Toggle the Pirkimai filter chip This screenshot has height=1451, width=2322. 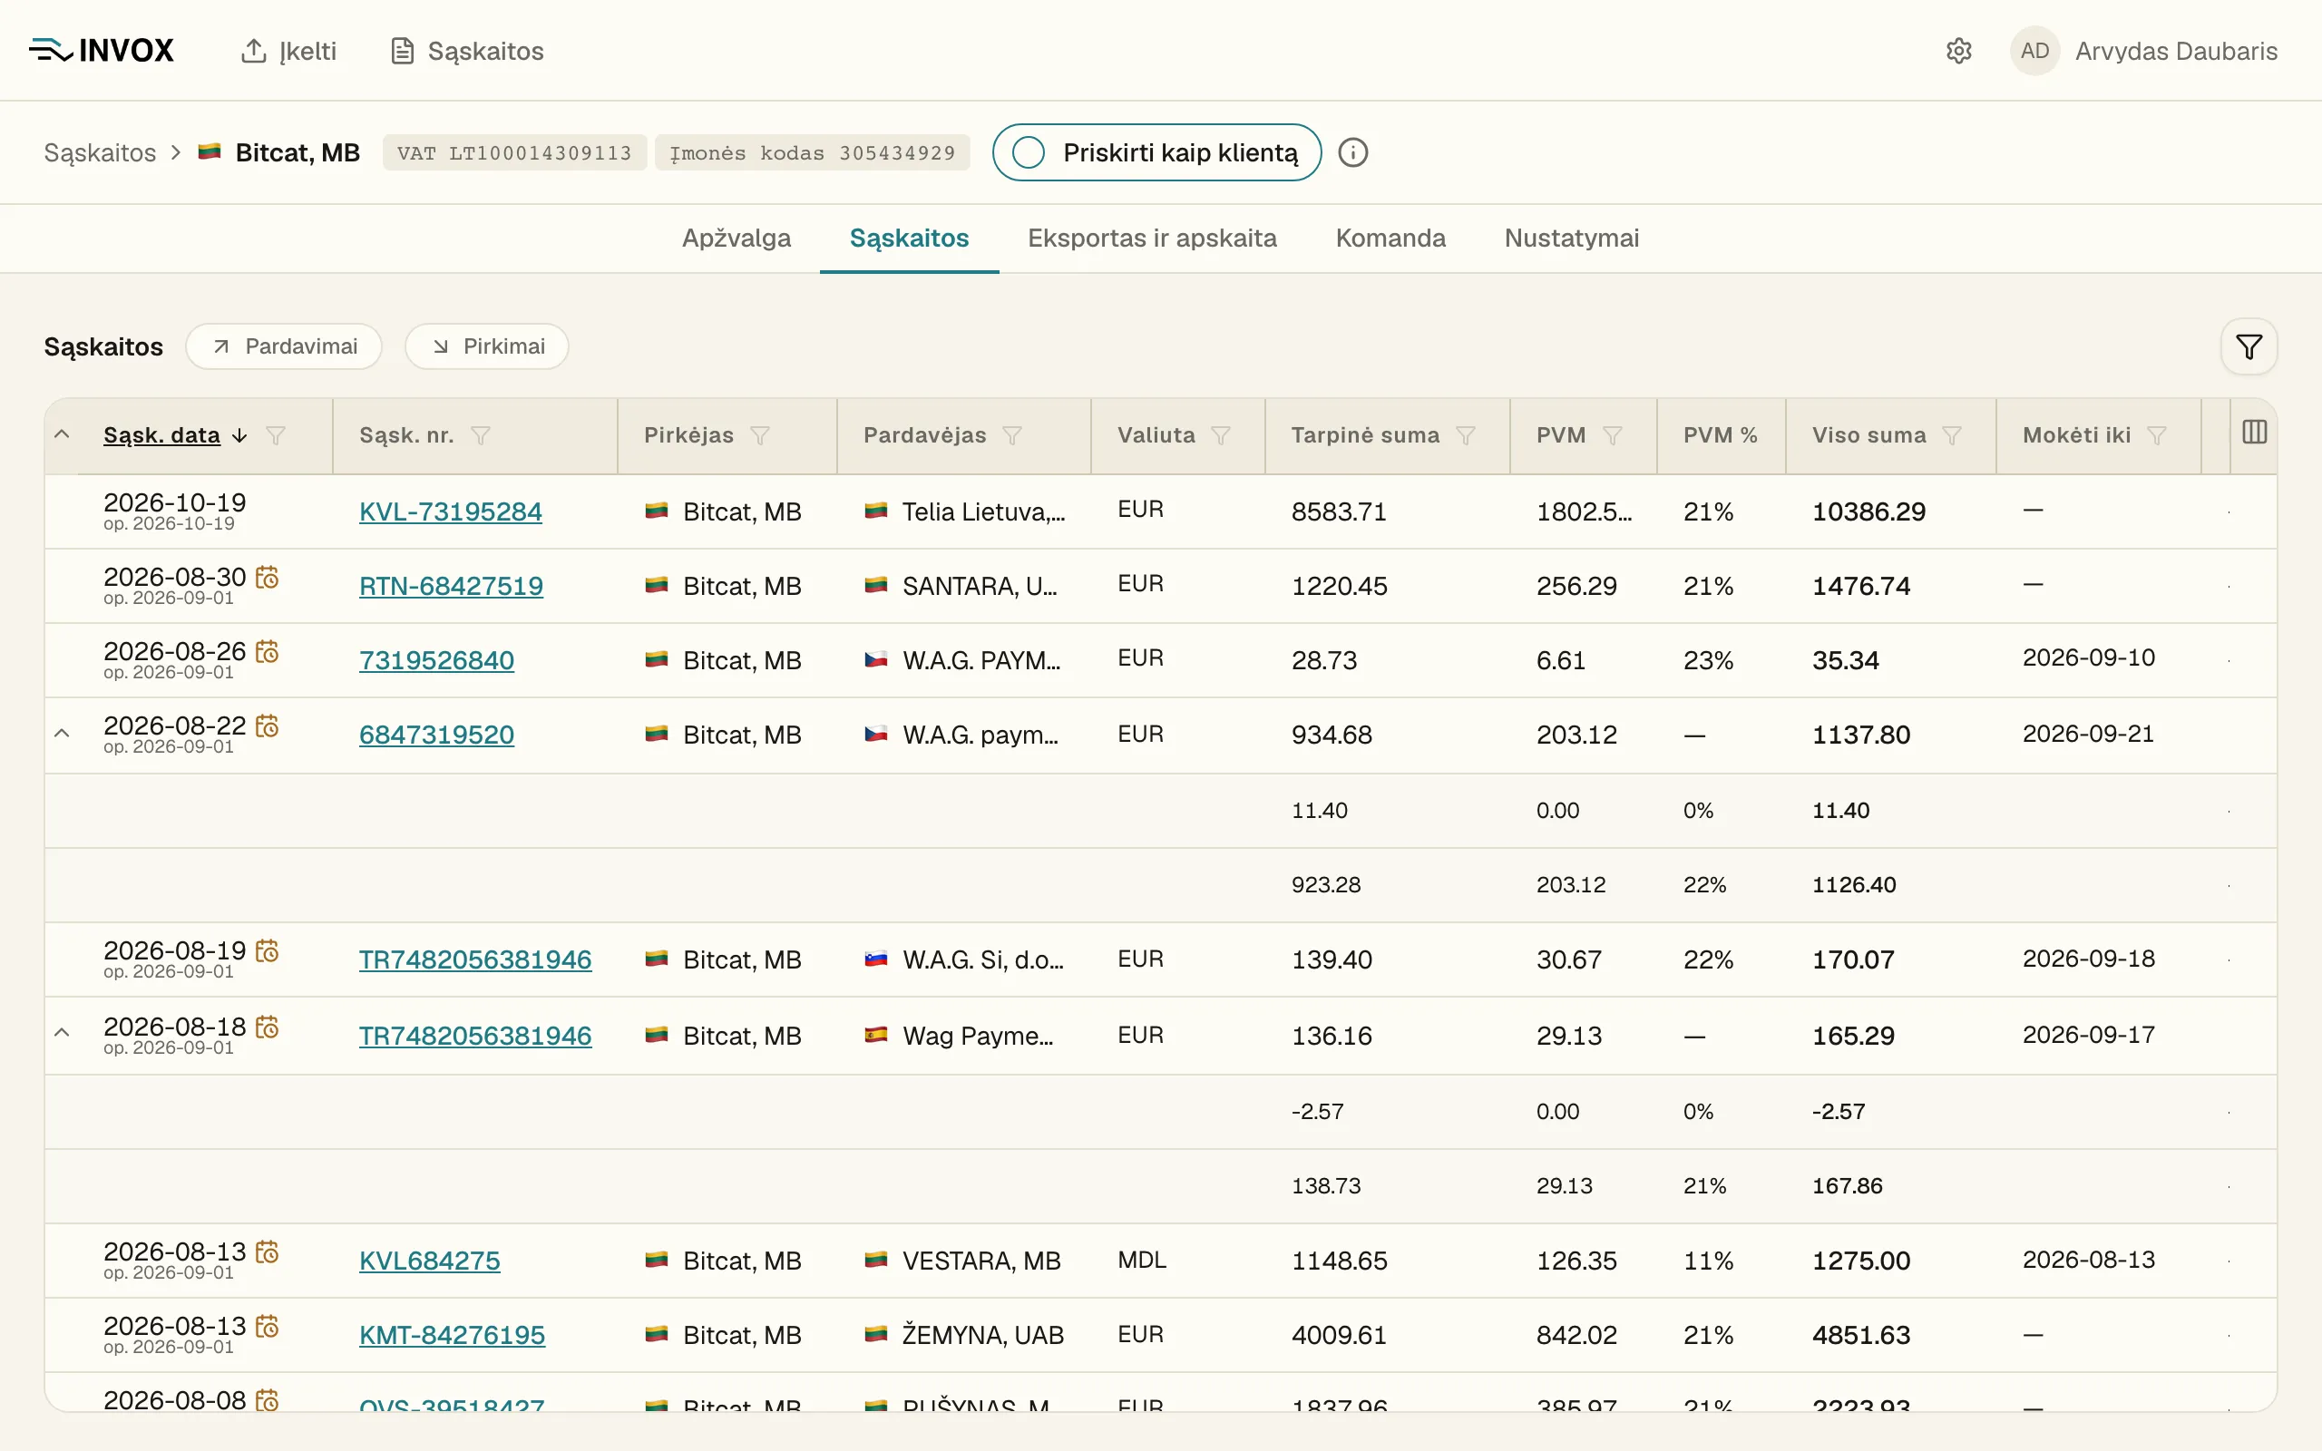[486, 346]
